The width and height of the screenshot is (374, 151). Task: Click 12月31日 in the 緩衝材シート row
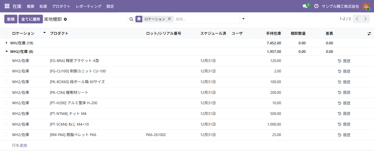tap(208, 92)
